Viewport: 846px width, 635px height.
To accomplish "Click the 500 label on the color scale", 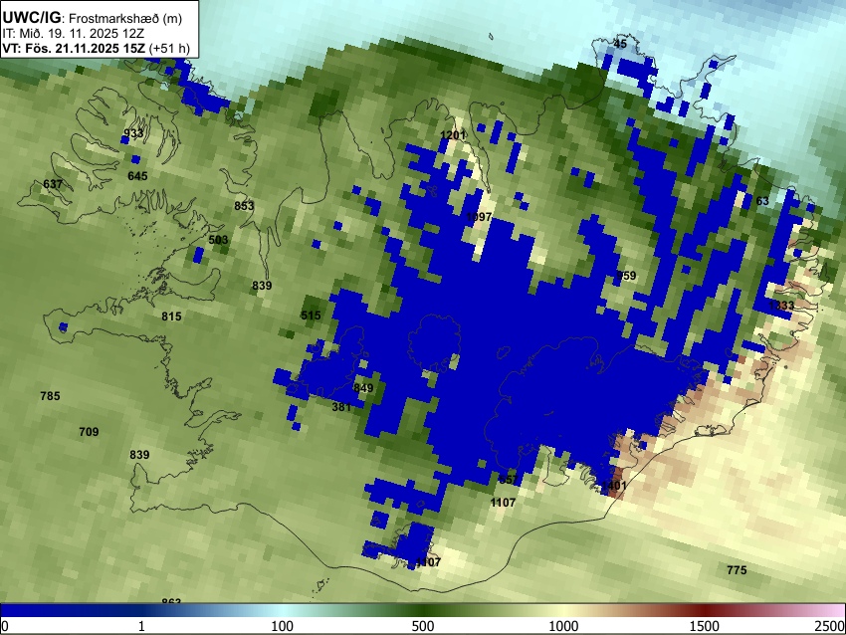I will pyautogui.click(x=423, y=626).
